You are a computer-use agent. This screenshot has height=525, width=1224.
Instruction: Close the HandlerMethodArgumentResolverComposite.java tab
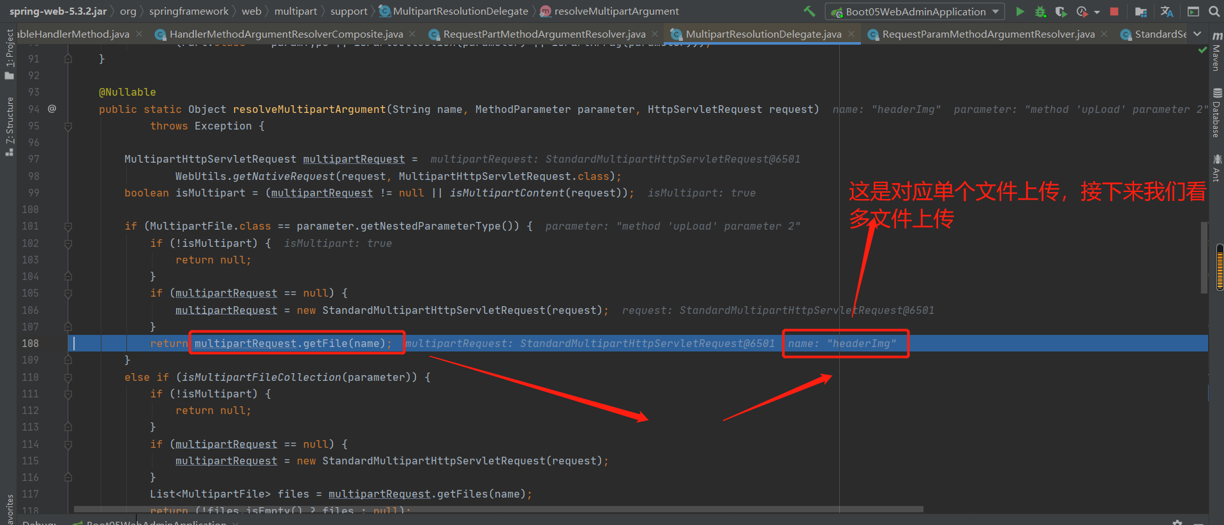click(412, 34)
